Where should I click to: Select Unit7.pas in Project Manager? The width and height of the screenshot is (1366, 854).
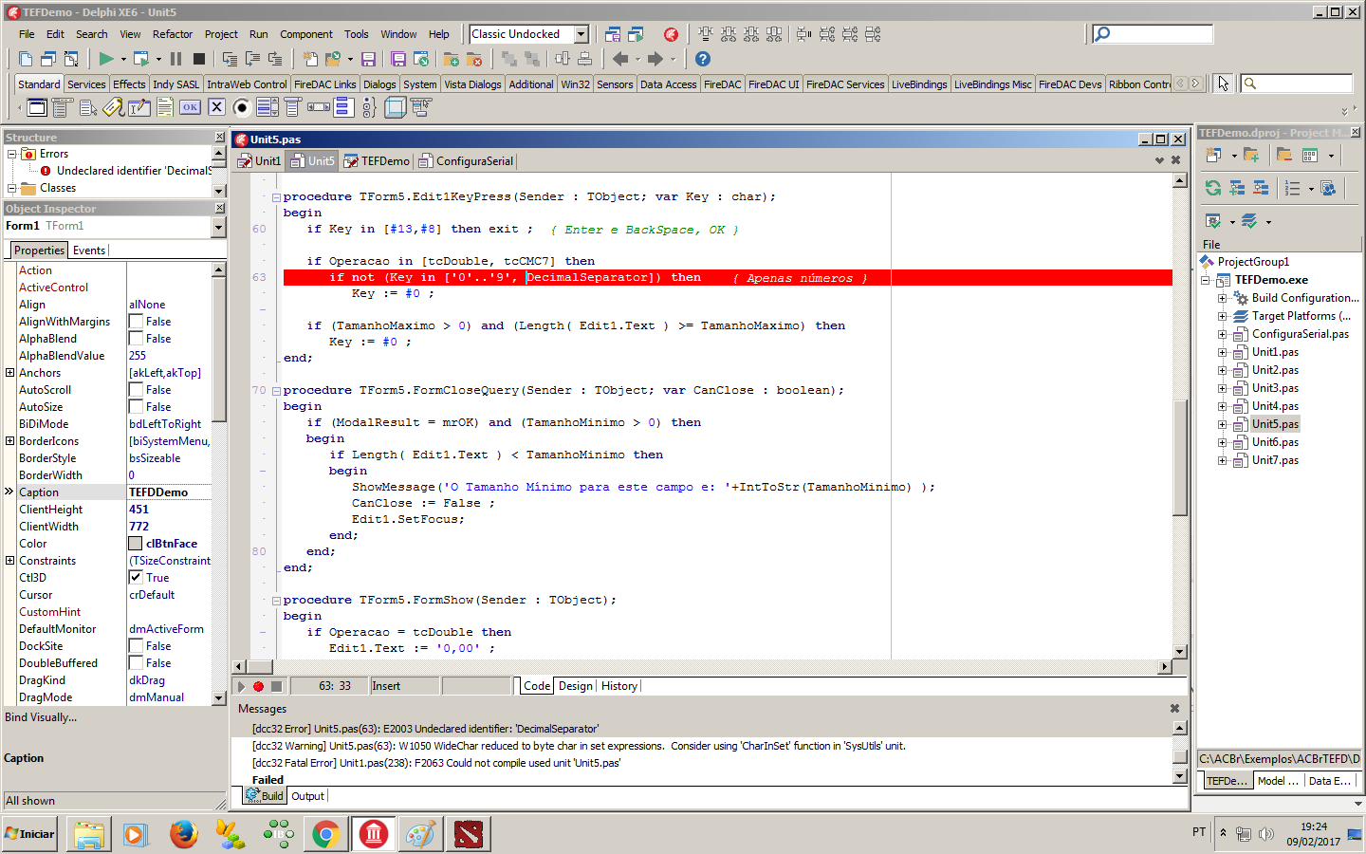pos(1275,460)
